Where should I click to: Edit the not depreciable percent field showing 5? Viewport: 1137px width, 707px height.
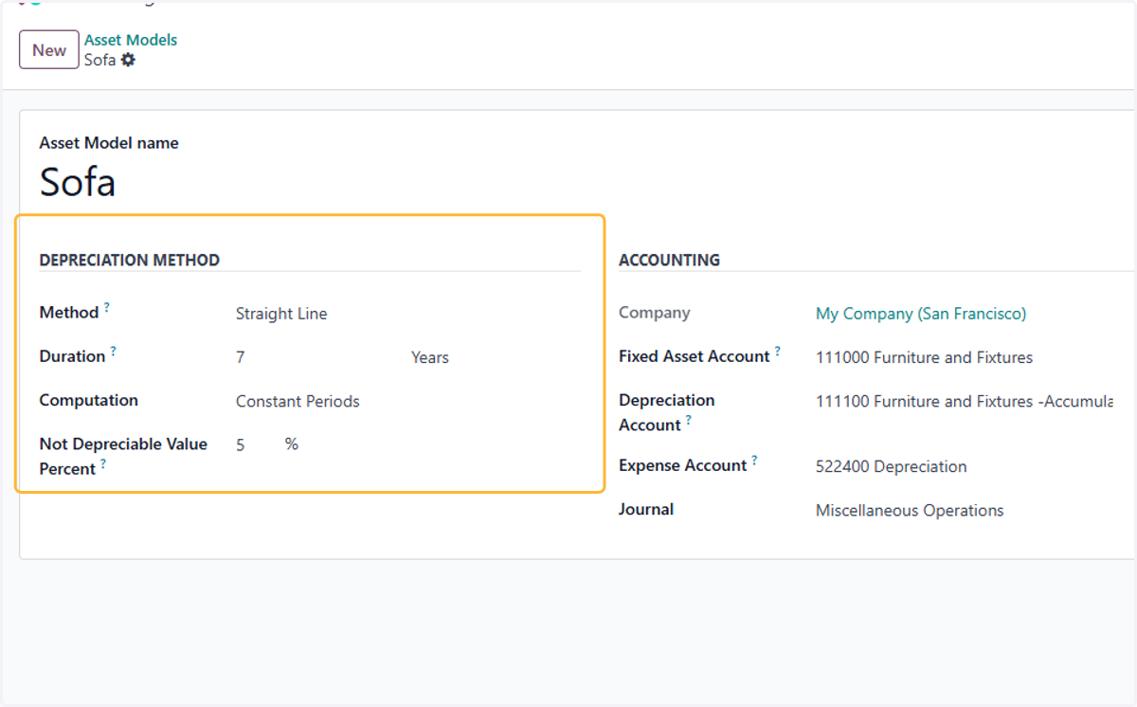tap(256, 444)
